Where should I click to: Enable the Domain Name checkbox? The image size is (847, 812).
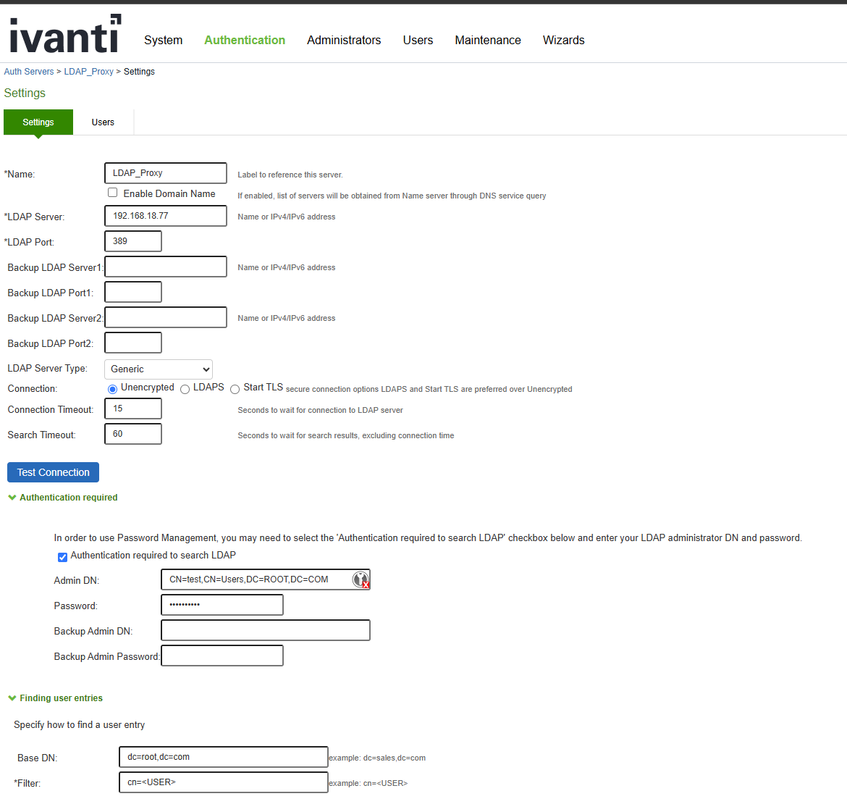tap(112, 192)
